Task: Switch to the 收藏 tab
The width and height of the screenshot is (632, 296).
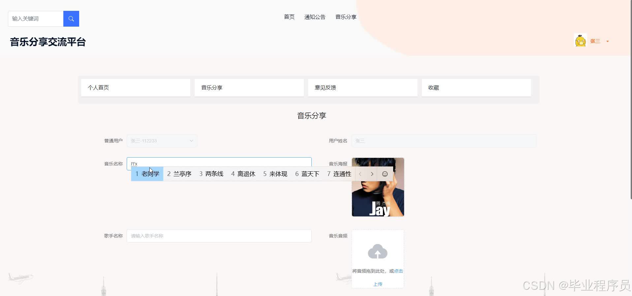Action: [476, 88]
